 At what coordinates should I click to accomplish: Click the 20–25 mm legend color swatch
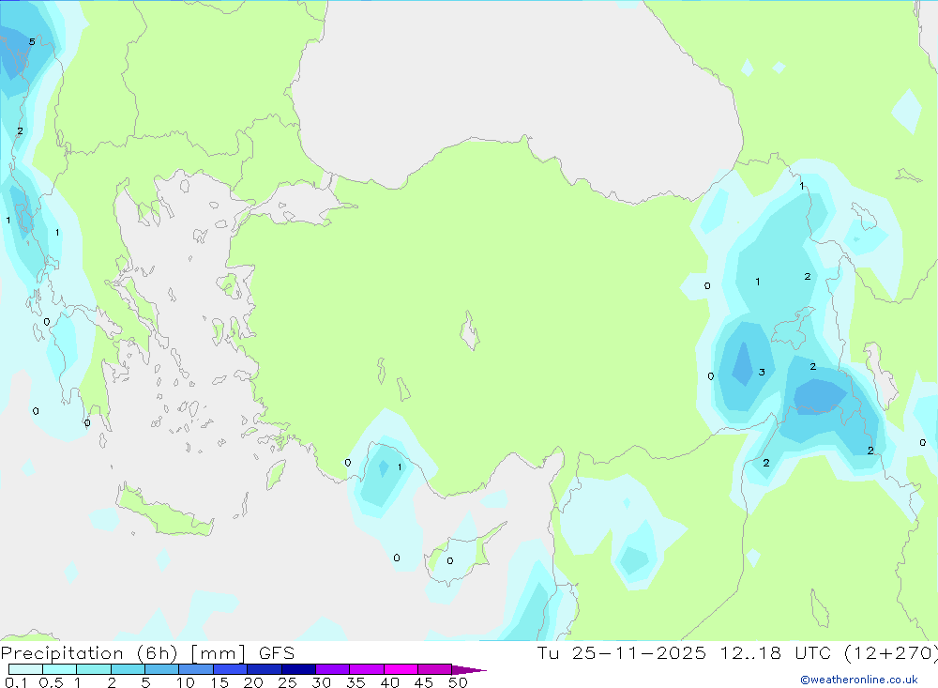(265, 669)
